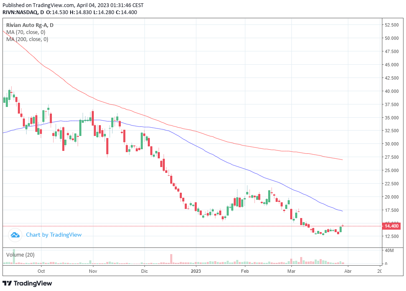Click the 35.000 price axis label

pos(391,118)
